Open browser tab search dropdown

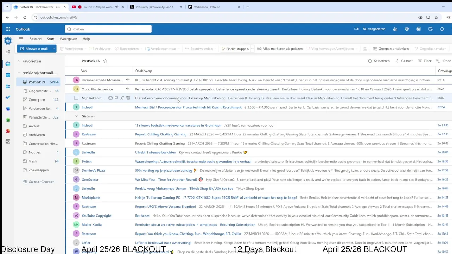(6, 7)
